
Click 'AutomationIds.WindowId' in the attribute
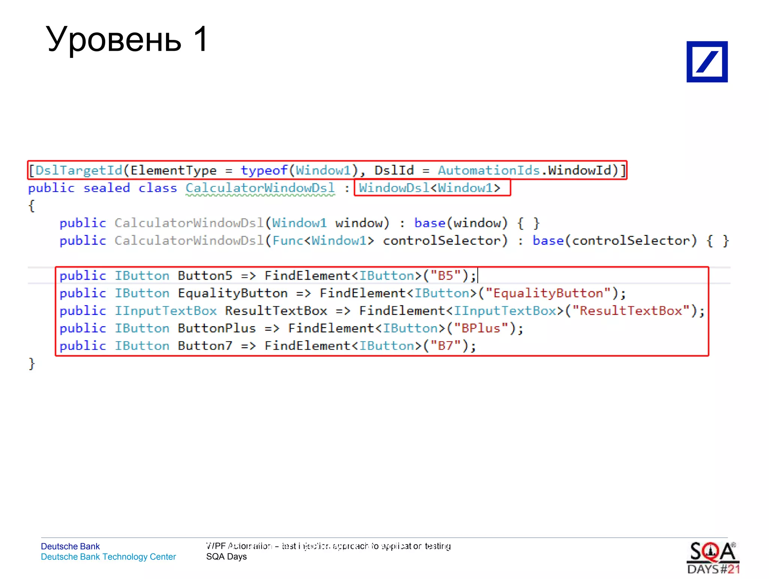(x=525, y=171)
